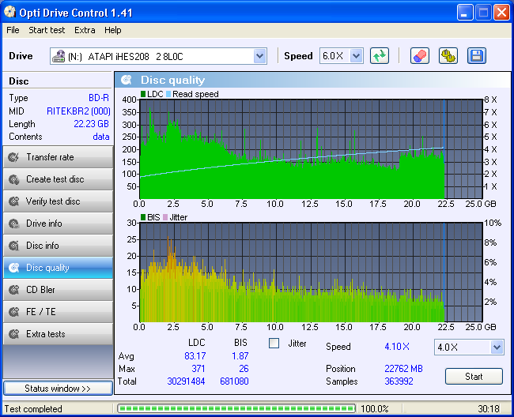
Task: Click the Create test disc icon
Action: pyautogui.click(x=13, y=179)
